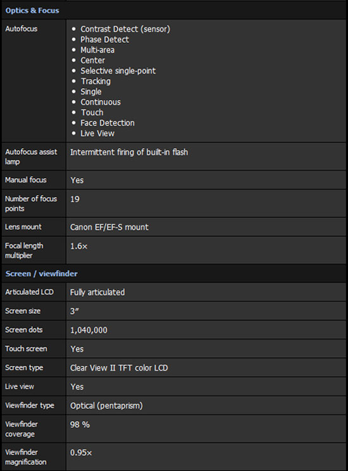
Task: Select Intermittent firing of built-in flash text
Action: pos(129,152)
